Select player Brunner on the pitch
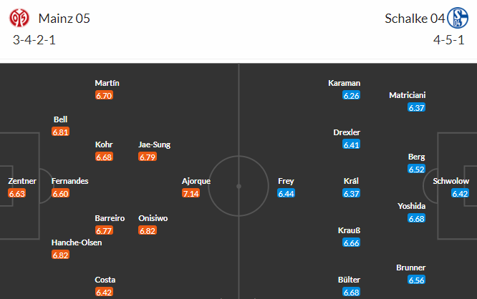 pos(410,268)
